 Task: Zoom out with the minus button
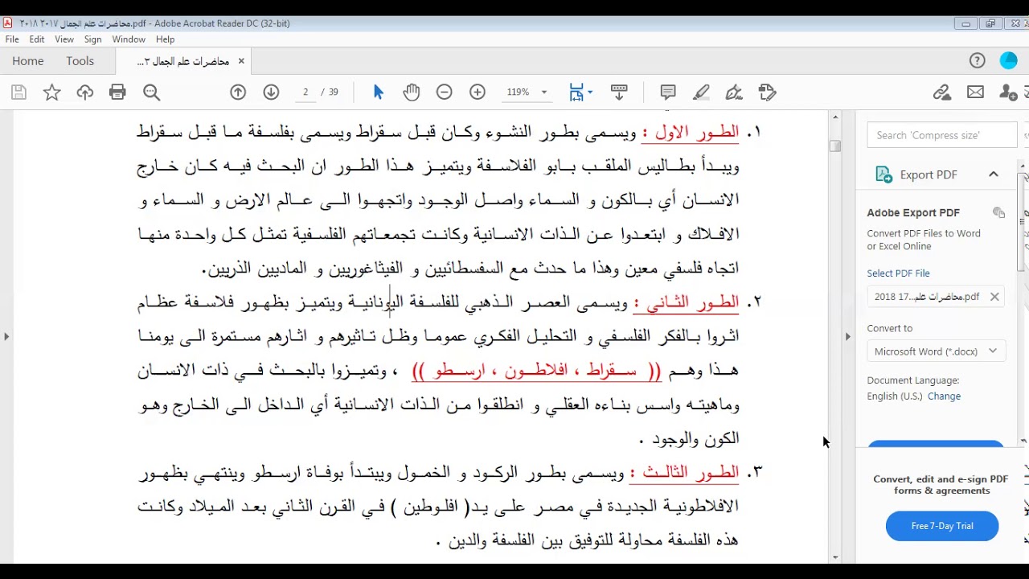[445, 92]
